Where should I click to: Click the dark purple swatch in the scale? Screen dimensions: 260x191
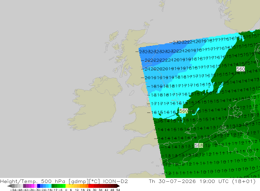coord(24,186)
